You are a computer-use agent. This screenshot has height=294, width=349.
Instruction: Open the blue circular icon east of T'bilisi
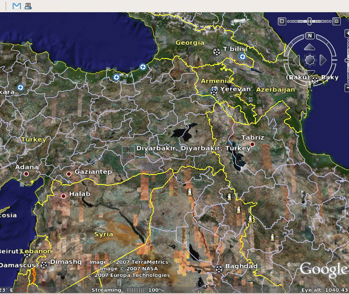pos(243,57)
